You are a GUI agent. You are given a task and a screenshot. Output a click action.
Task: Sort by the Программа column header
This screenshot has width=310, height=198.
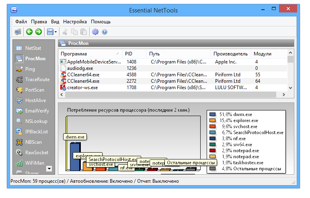[90, 54]
